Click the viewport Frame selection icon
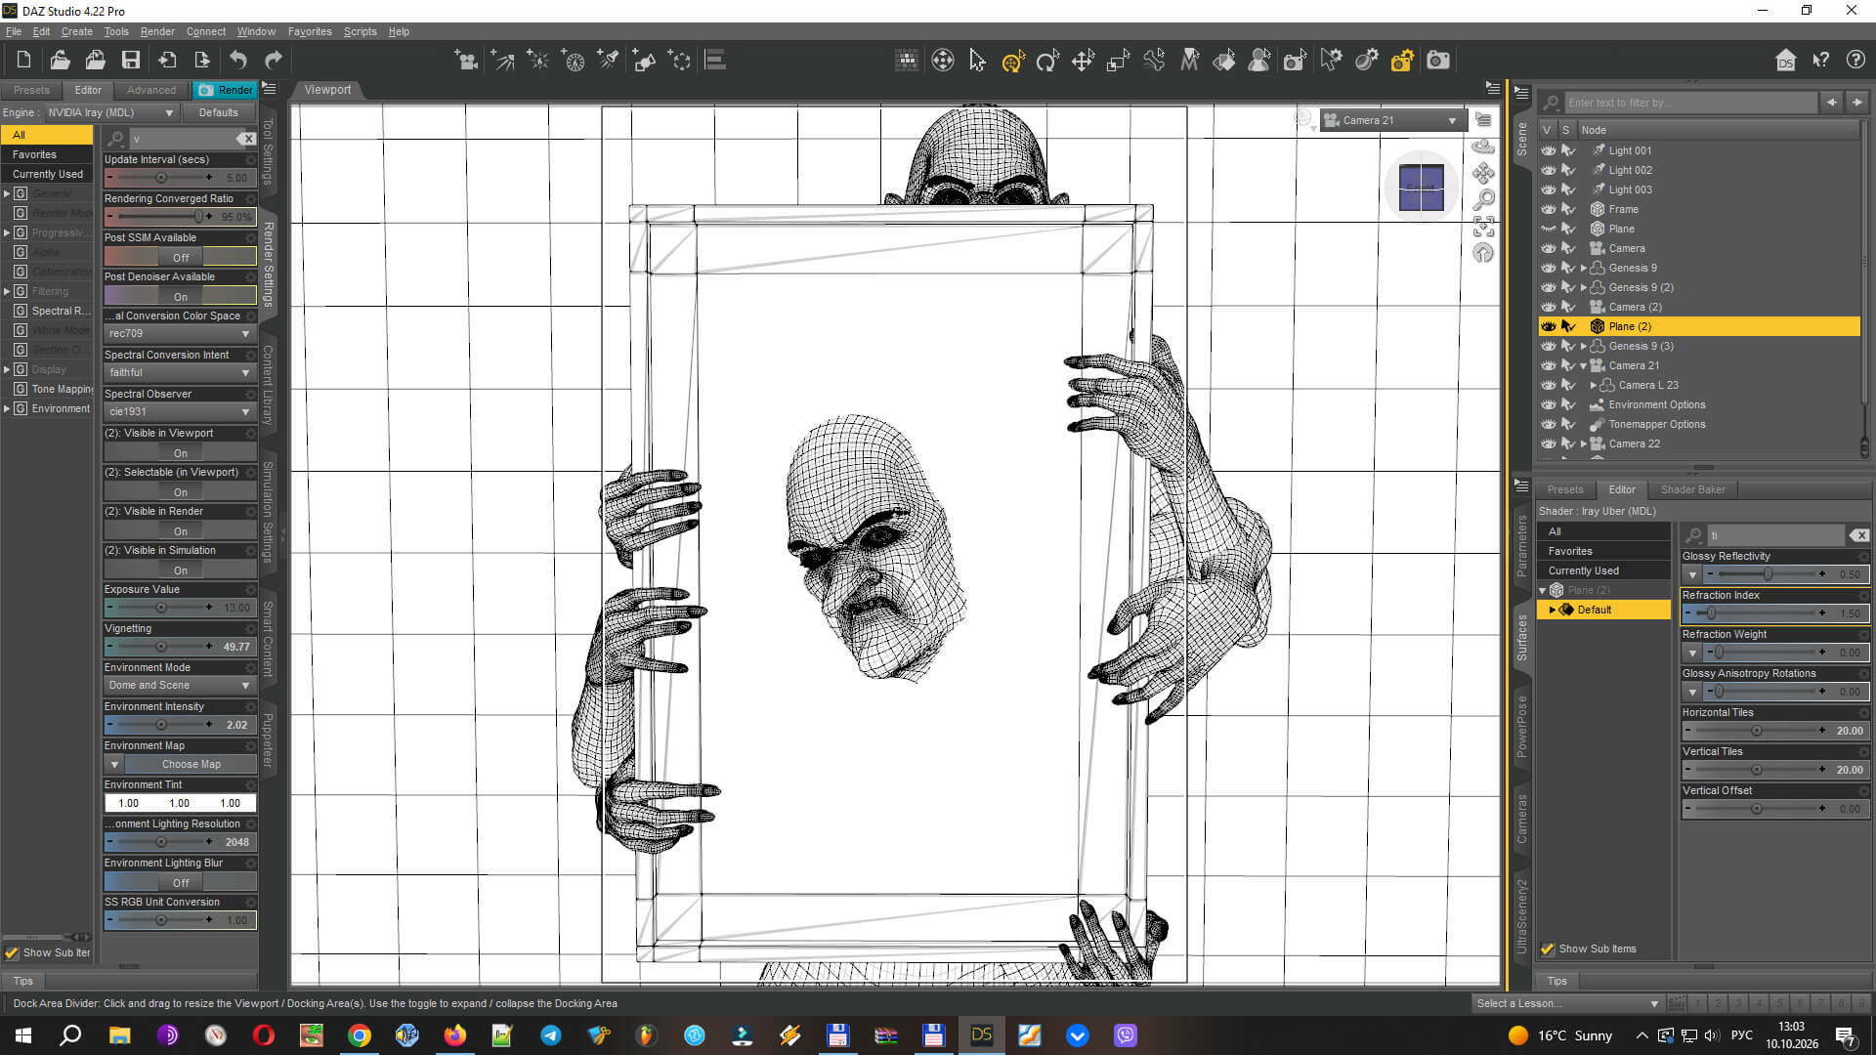The image size is (1876, 1055). [x=1483, y=227]
